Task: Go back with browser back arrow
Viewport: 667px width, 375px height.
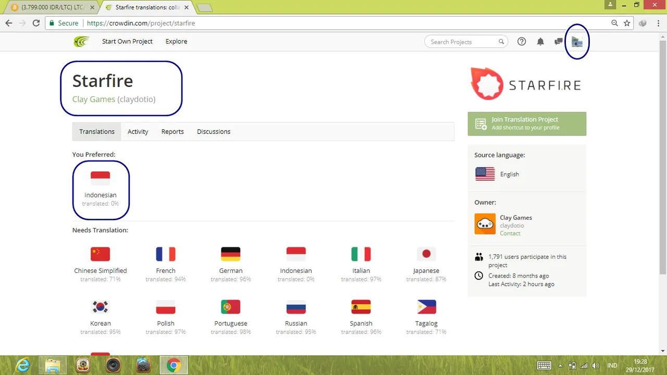Action: click(9, 23)
